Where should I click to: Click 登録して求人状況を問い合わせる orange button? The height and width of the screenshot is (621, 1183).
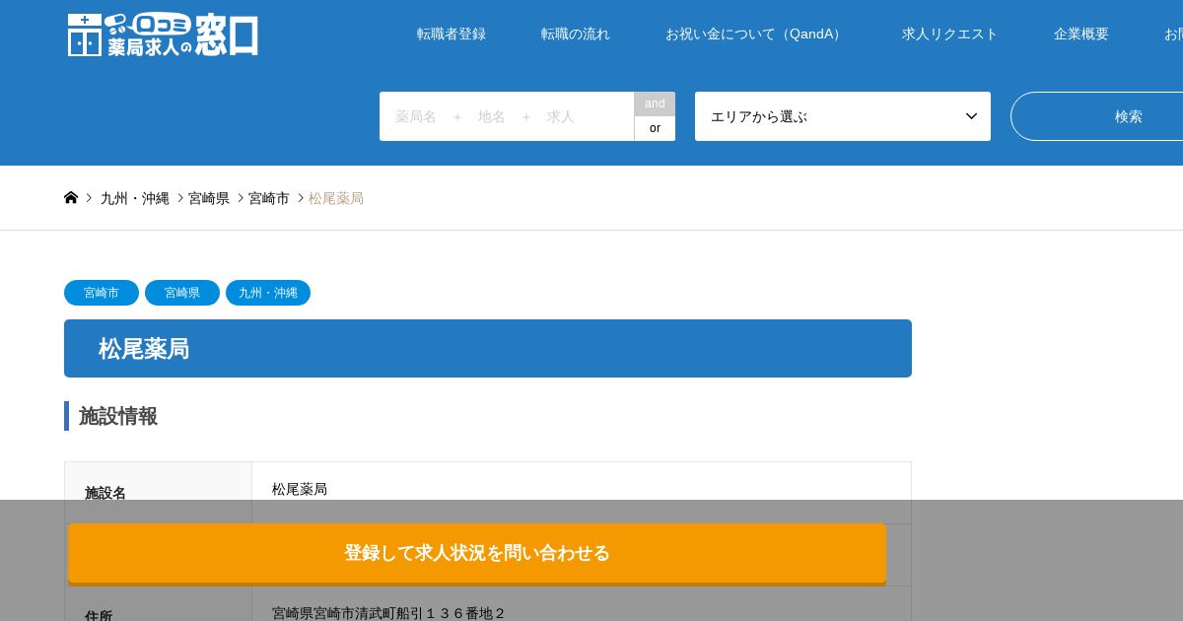click(x=477, y=553)
